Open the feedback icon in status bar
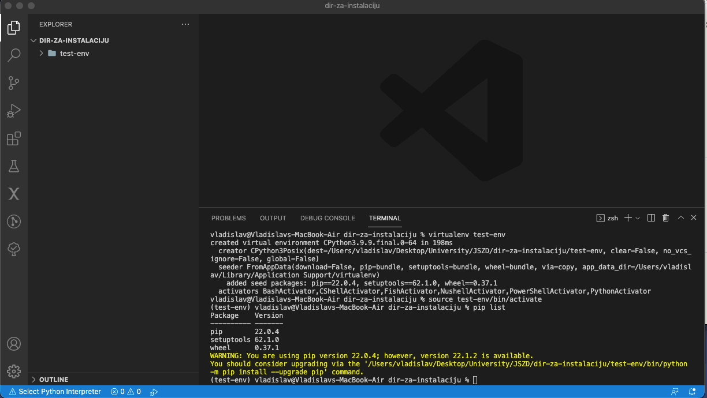Image resolution: width=707 pixels, height=398 pixels. coord(674,392)
